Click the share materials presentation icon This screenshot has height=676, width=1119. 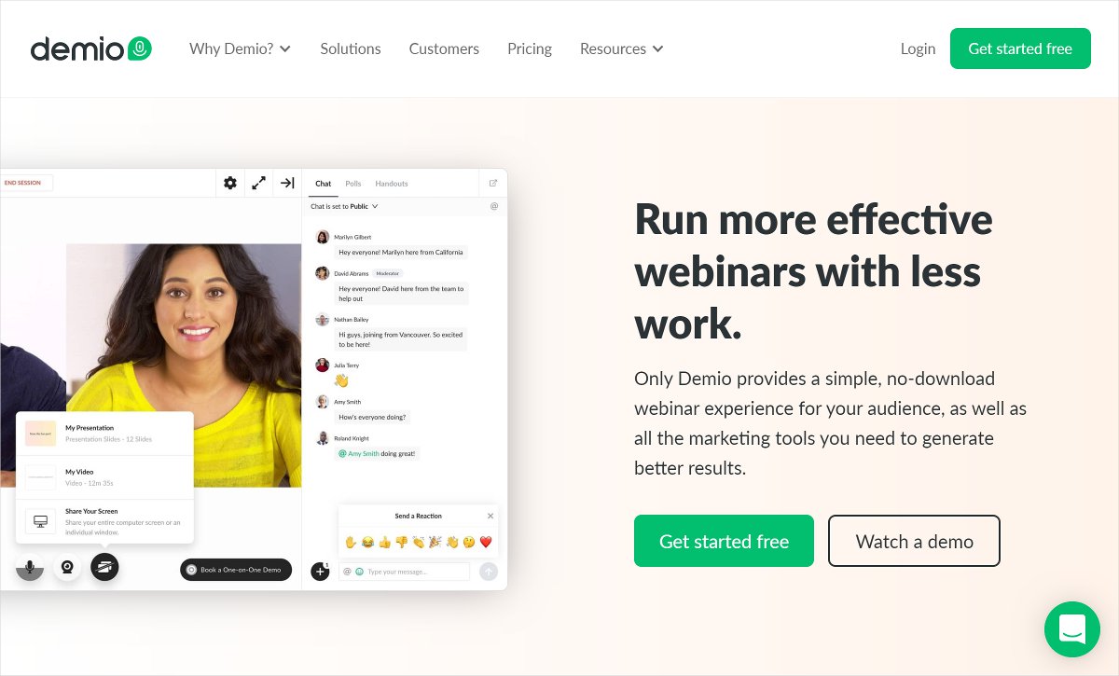pos(104,567)
